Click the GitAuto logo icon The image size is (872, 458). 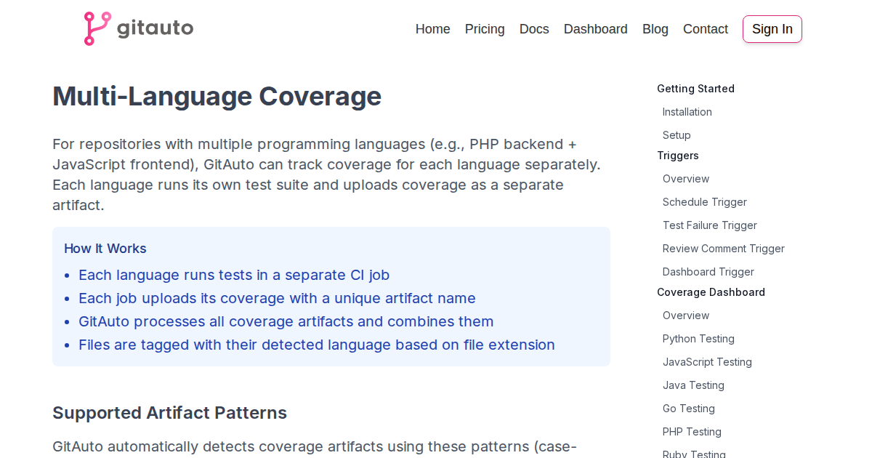(97, 28)
